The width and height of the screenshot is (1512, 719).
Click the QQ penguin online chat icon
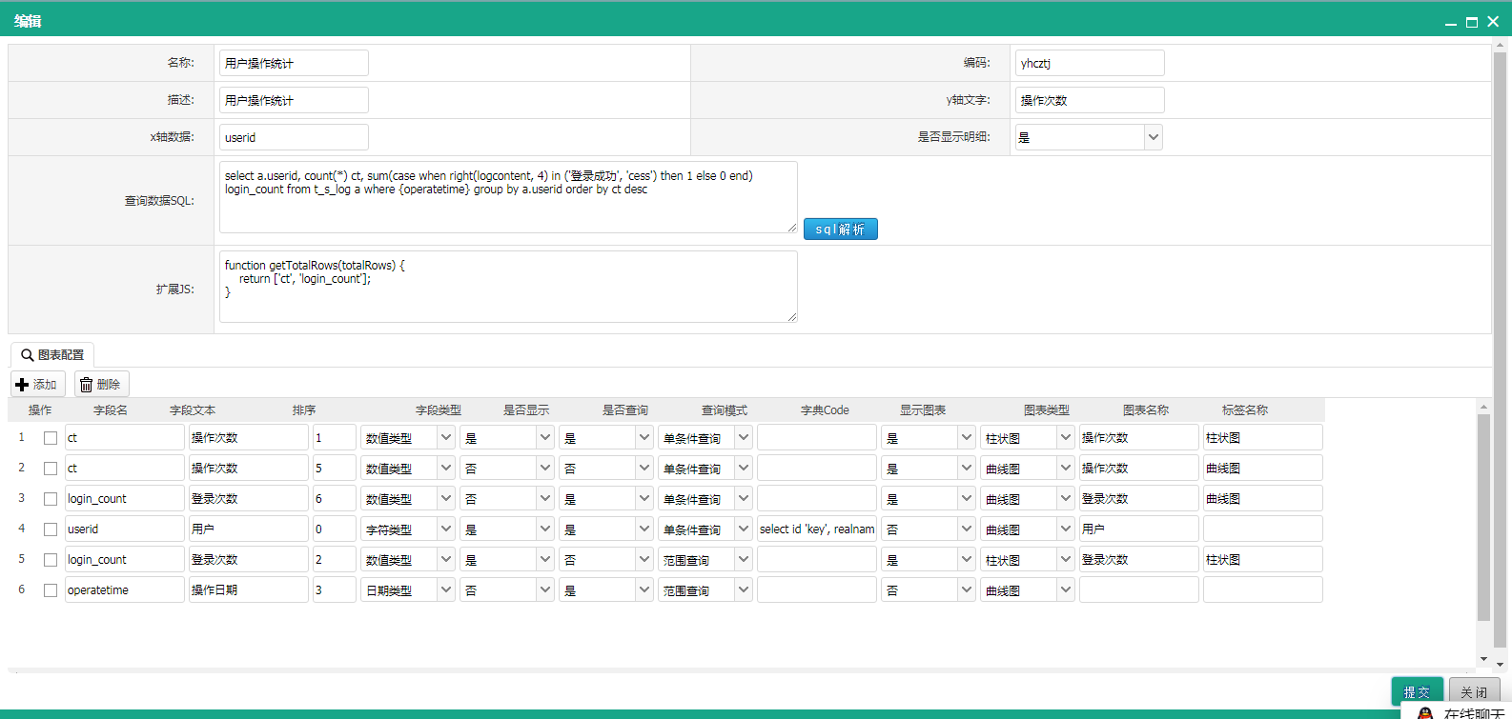[x=1425, y=712]
